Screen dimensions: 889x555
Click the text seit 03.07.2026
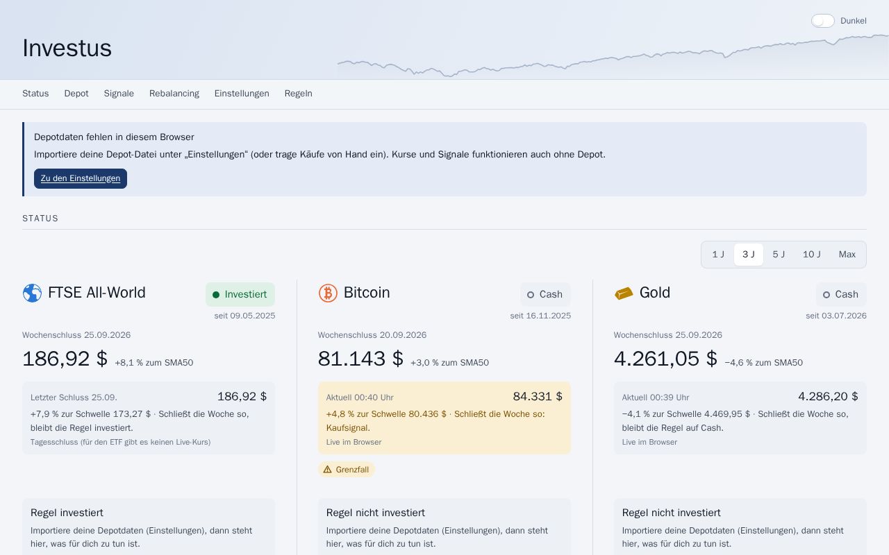point(836,316)
